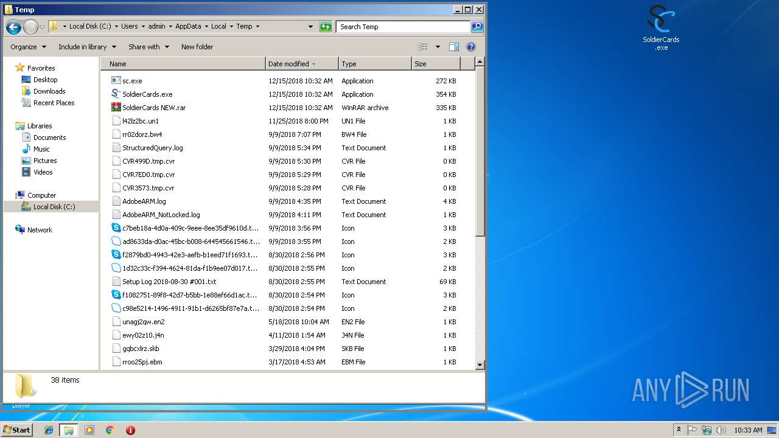Select the CVR499D.tmp.cvr file
779x438 pixels.
148,161
